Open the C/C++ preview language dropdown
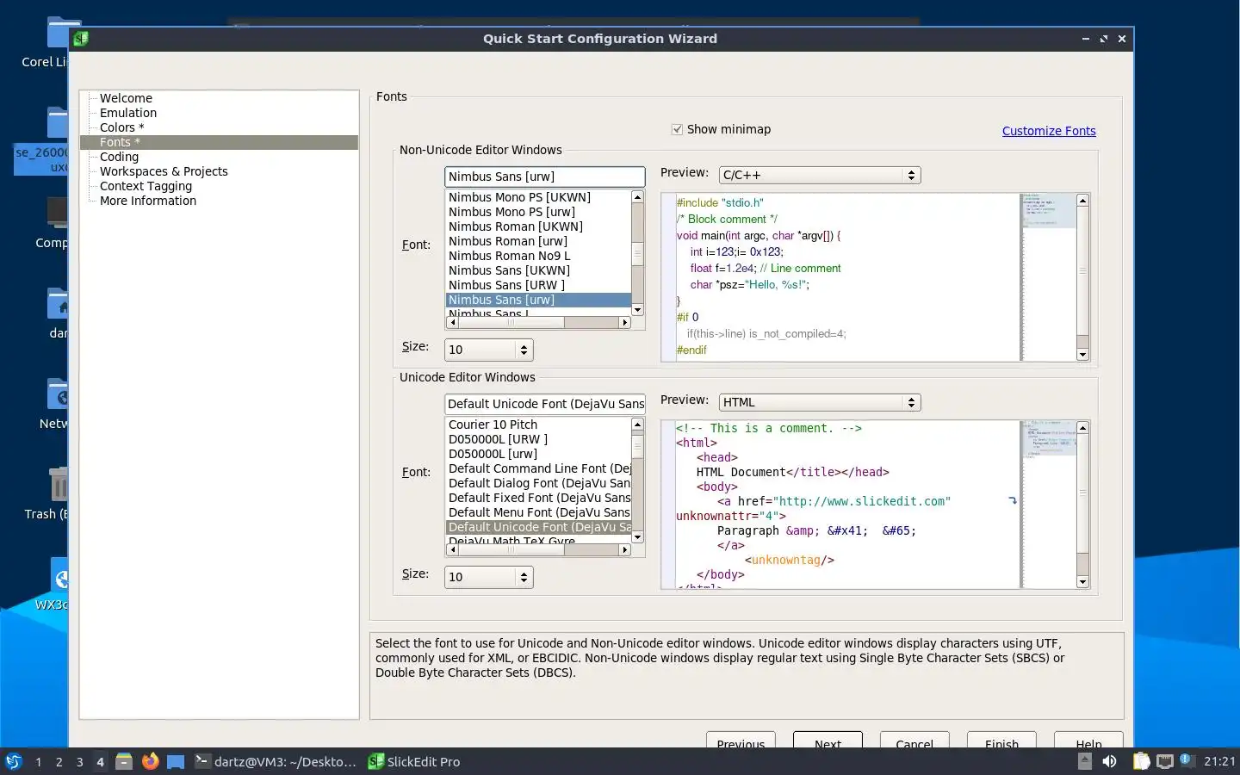Screen dimensions: 1240x775 click(x=820, y=175)
